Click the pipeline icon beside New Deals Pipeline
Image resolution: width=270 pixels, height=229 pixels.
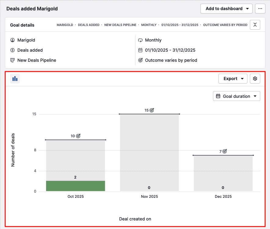(x=13, y=60)
